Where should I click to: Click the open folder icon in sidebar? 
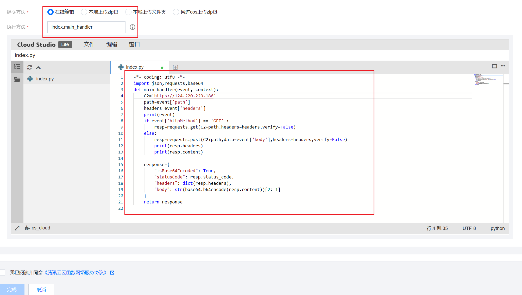tap(17, 79)
